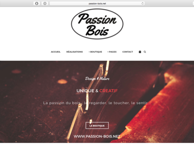The width and height of the screenshot is (194, 145).
Task: Open the circled info toolbar button
Action: (x=45, y=4)
